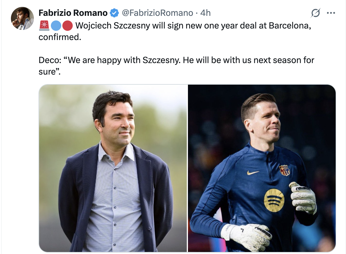Open the 4h timestamp link

tap(205, 13)
